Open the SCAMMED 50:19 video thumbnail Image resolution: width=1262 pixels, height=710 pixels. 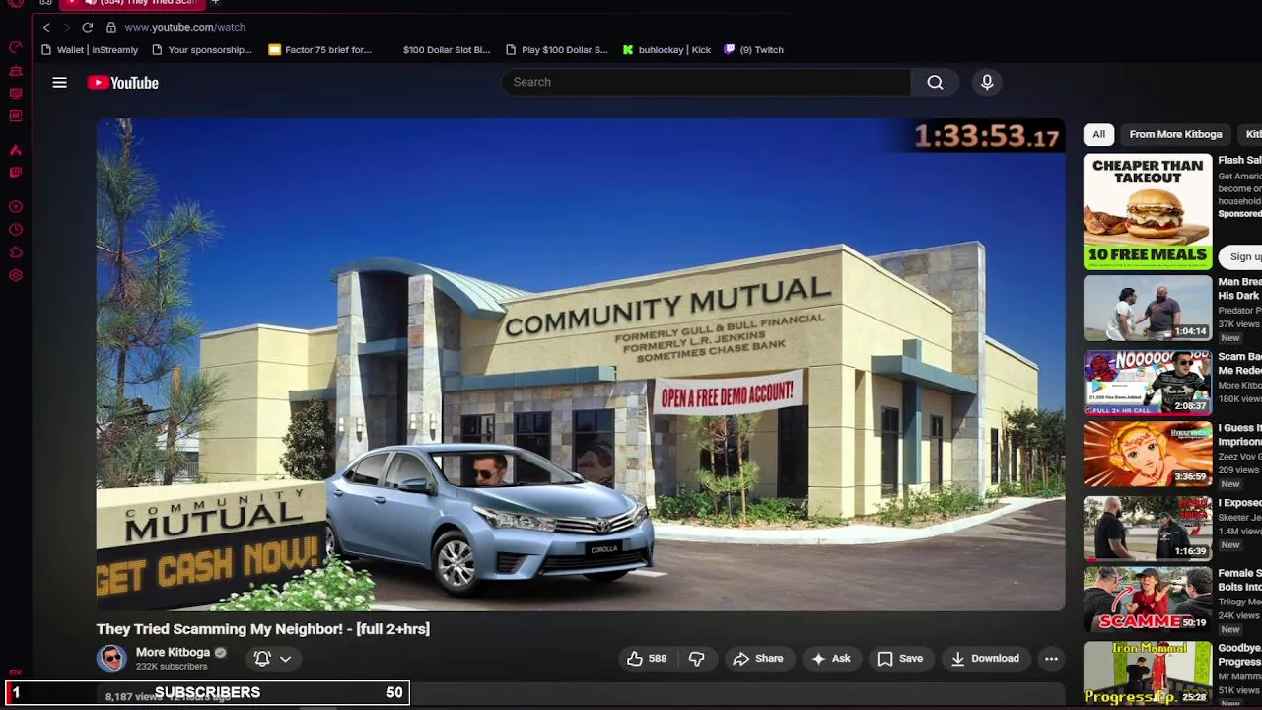tap(1148, 600)
